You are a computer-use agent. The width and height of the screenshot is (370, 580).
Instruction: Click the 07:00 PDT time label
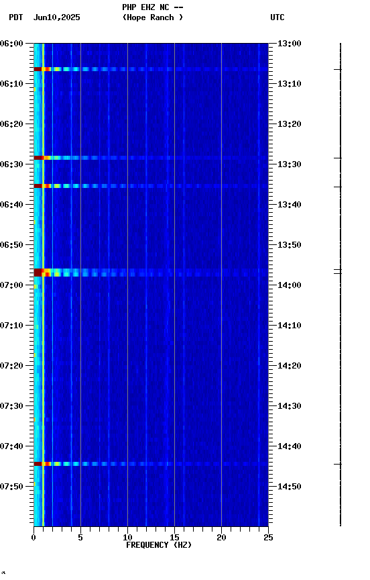11,285
